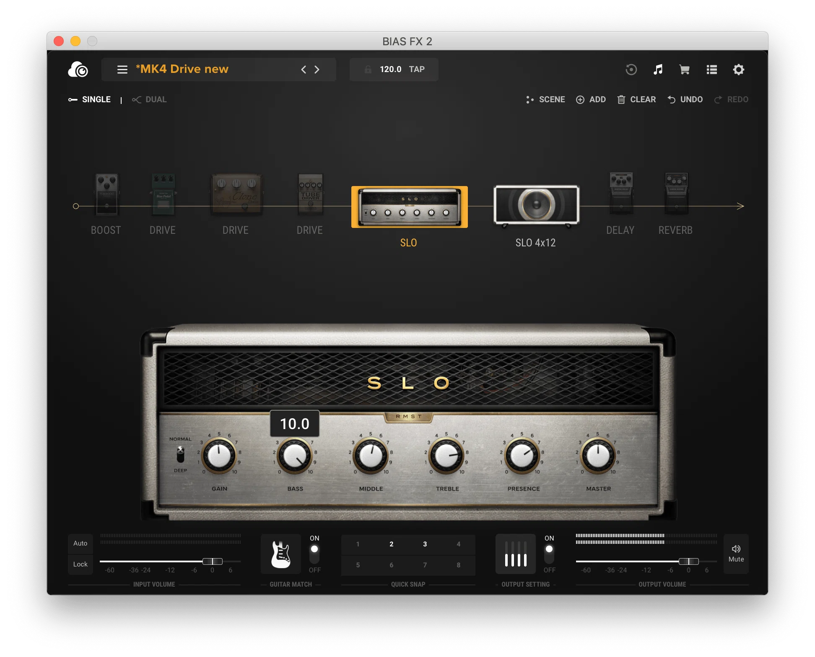
Task: Click the MASTER knob
Action: 598,456
